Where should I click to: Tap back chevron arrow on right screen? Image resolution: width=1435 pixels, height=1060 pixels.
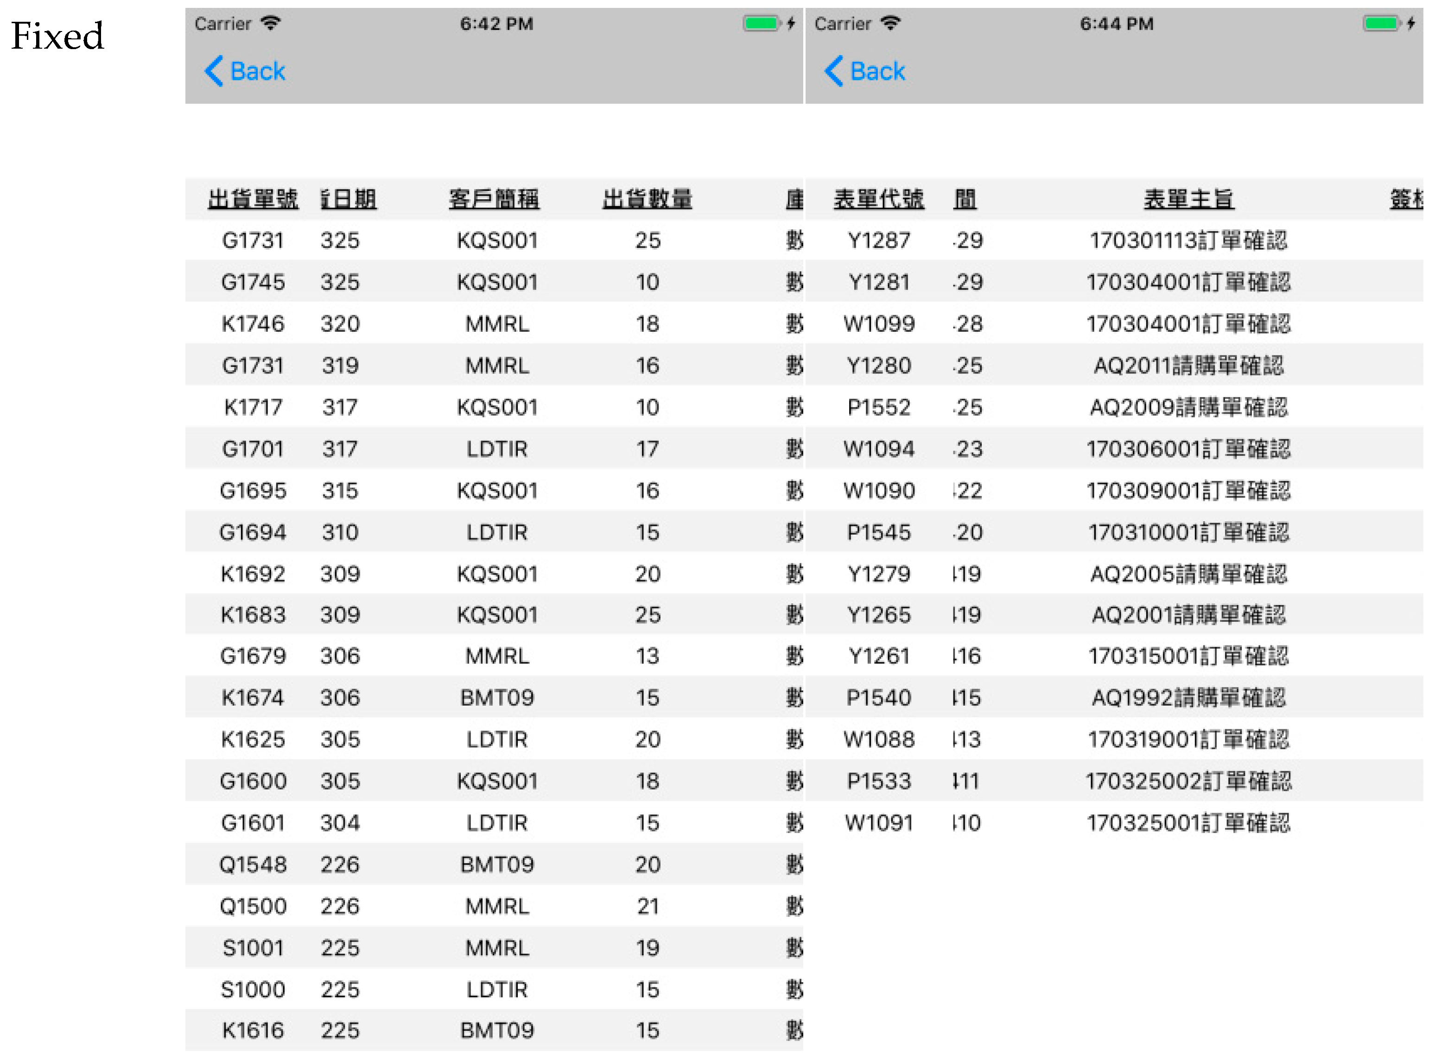click(x=834, y=71)
